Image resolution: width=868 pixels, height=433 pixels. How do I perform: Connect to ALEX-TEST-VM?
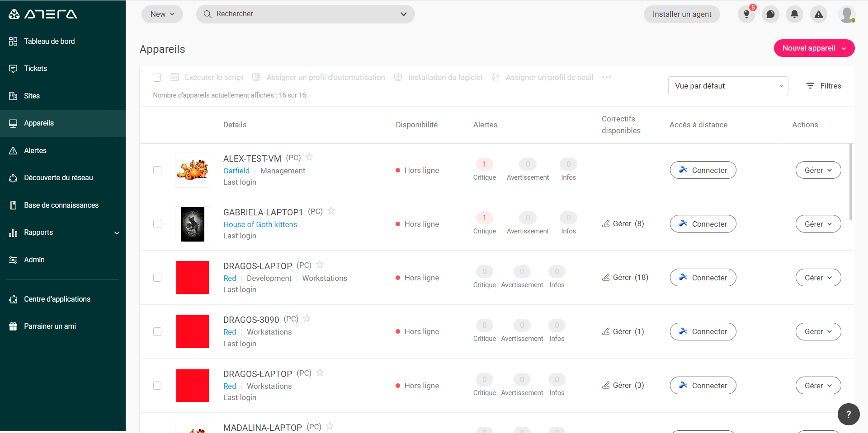tap(703, 170)
